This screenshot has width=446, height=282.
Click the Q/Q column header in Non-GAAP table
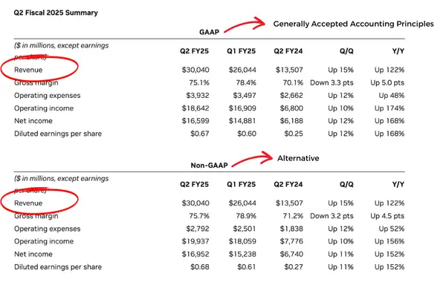[346, 184]
